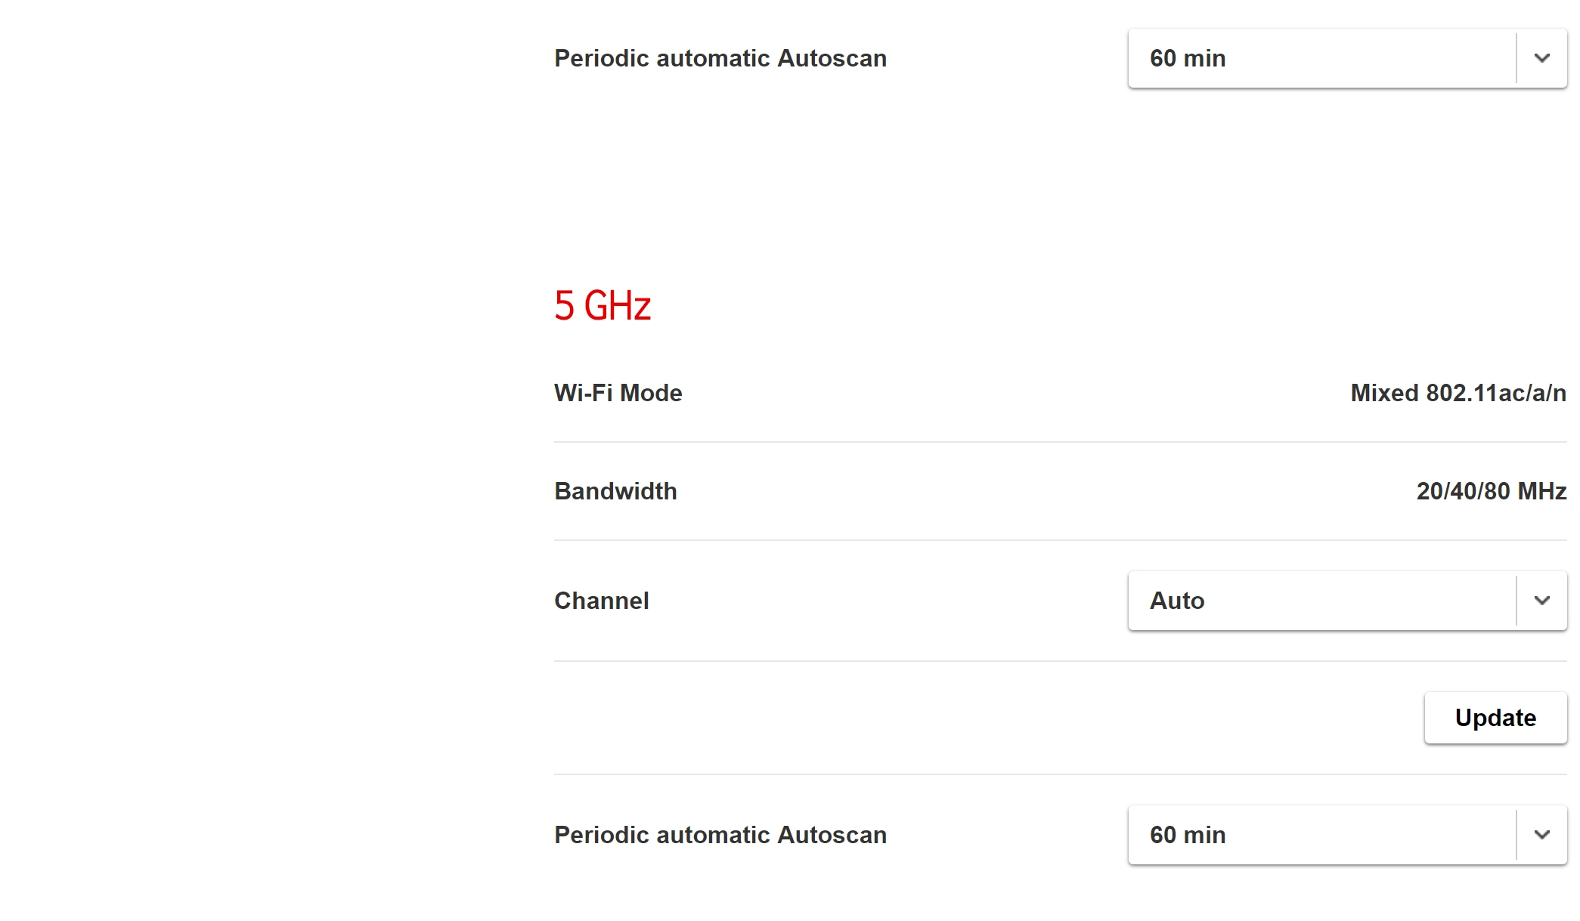Click the Bandwidth label
This screenshot has width=1580, height=921.
tap(615, 491)
